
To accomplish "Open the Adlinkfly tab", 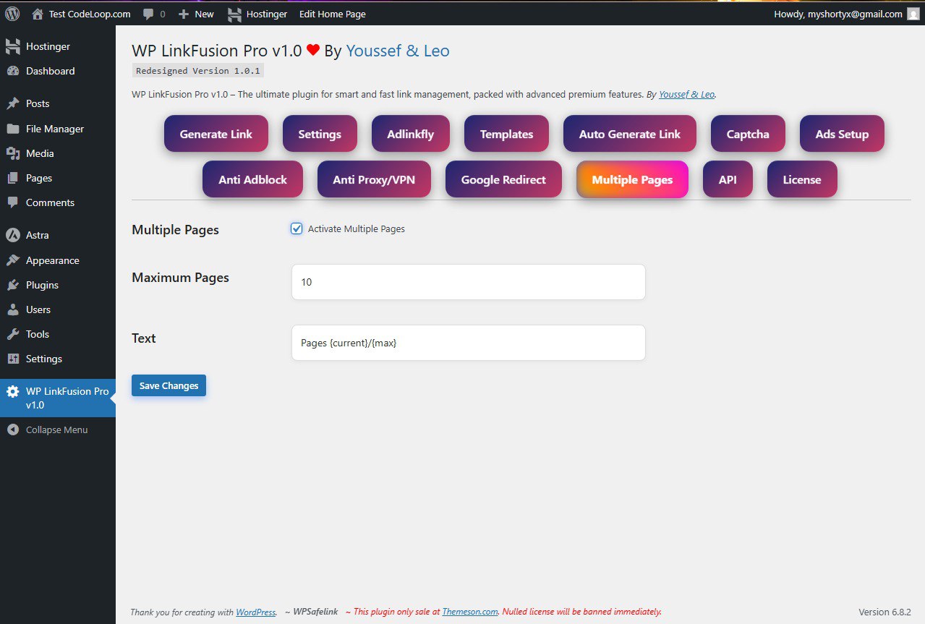I will [411, 134].
